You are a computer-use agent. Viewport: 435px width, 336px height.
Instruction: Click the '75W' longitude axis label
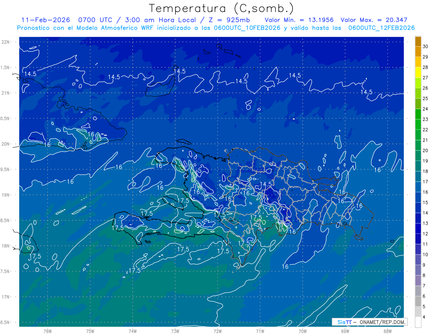90,331
